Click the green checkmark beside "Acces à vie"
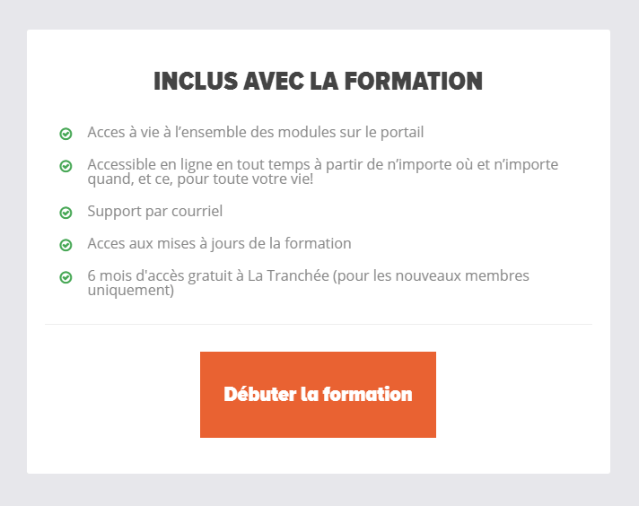This screenshot has height=506, width=639. [x=66, y=134]
